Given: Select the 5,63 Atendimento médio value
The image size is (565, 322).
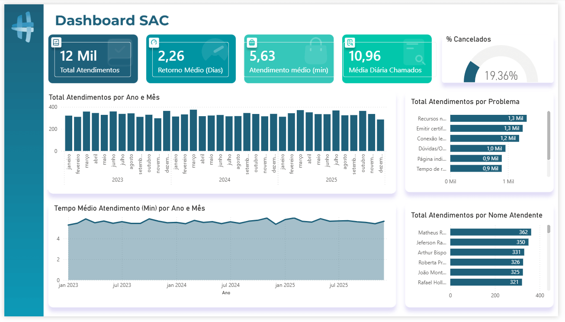Looking at the screenshot, I should (x=262, y=56).
